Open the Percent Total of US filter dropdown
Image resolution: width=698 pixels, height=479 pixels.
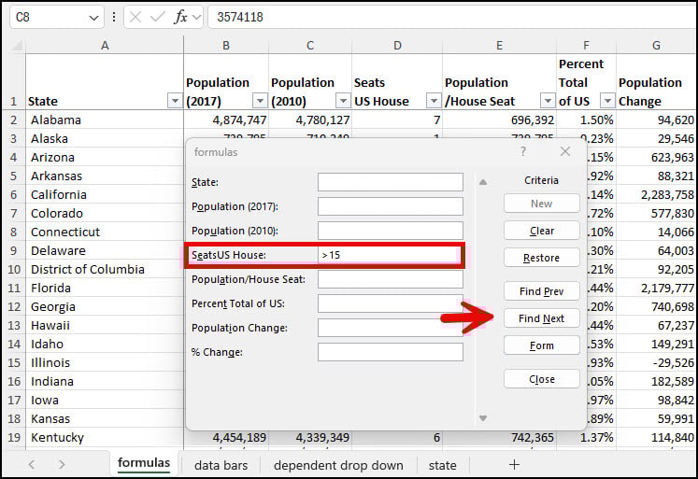(x=607, y=101)
